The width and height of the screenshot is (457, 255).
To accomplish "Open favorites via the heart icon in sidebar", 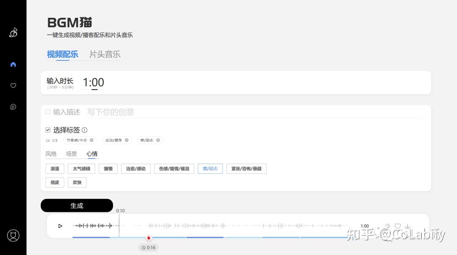I will point(13,85).
